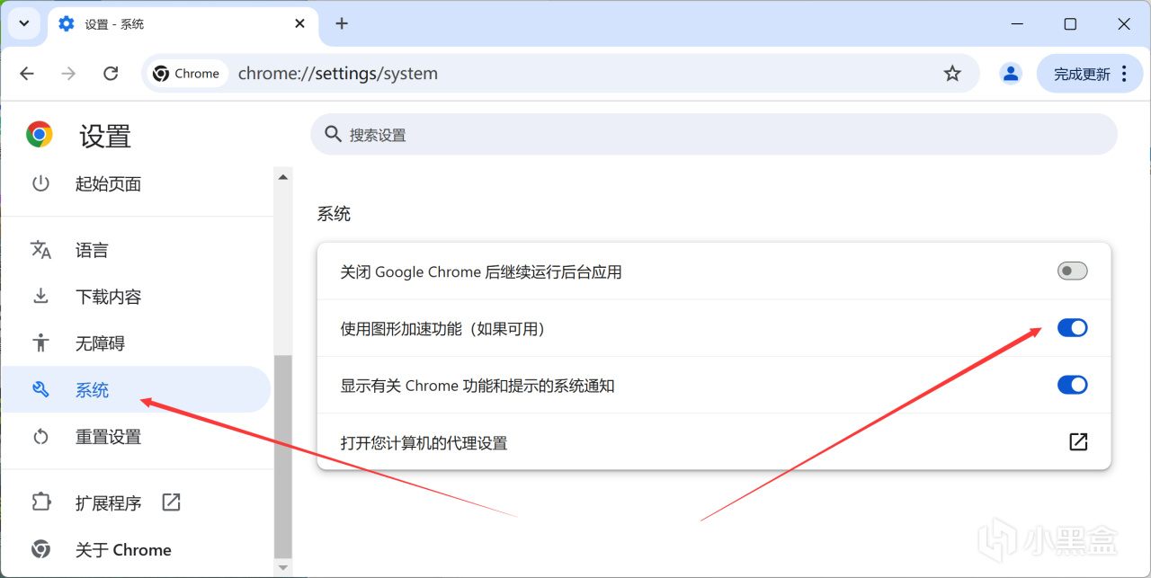This screenshot has width=1151, height=578.
Task: Go forward with the forward arrow
Action: pyautogui.click(x=68, y=74)
